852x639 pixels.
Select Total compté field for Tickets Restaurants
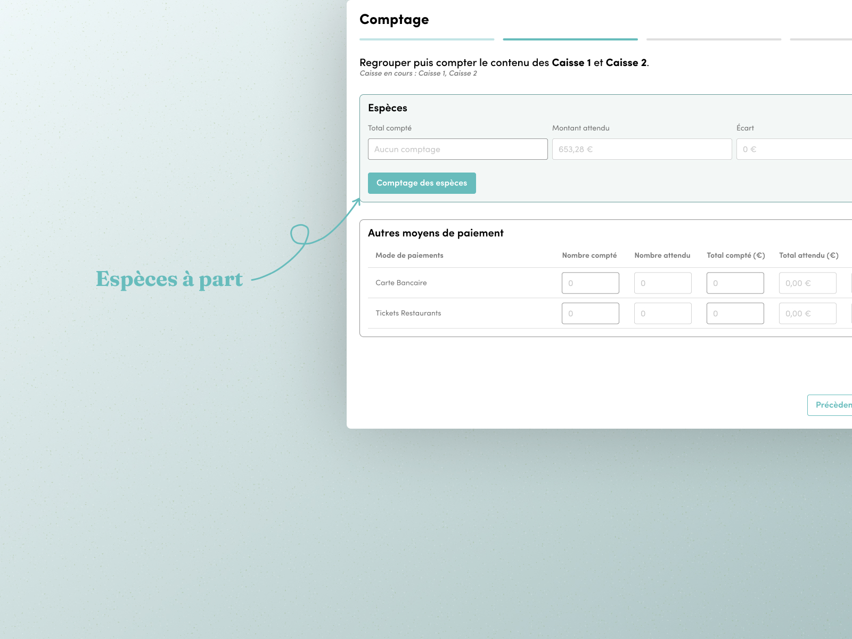(735, 313)
